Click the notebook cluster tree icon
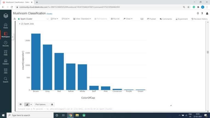 point(14,19)
